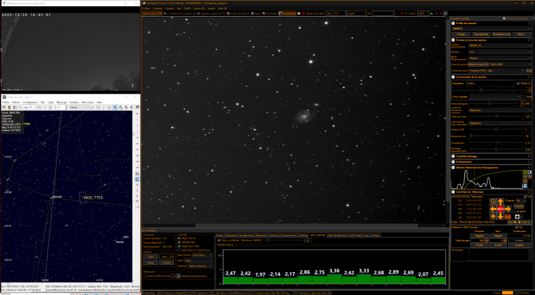
Task: Open the NGC 7753 target name dropdown
Action: click(x=336, y=13)
